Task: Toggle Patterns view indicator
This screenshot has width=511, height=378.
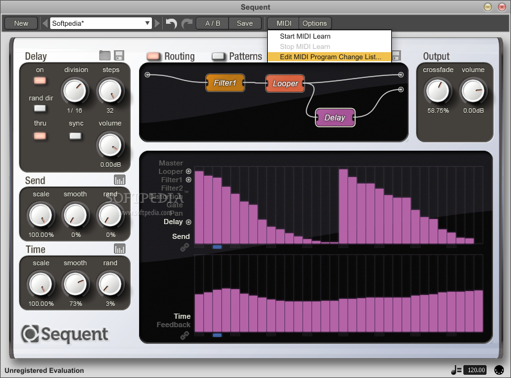Action: [218, 56]
